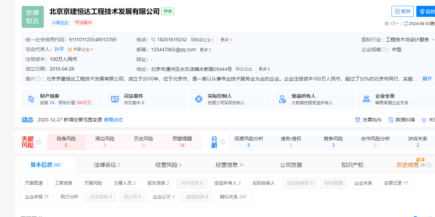
Task: Jump to 企业年报 11 section
Action: 37,197
